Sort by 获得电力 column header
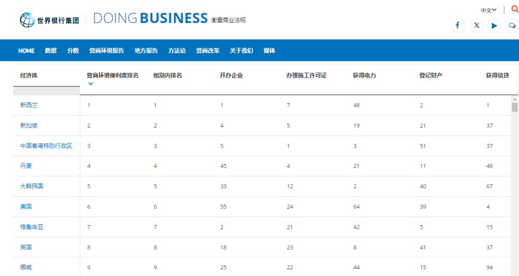 (364, 75)
